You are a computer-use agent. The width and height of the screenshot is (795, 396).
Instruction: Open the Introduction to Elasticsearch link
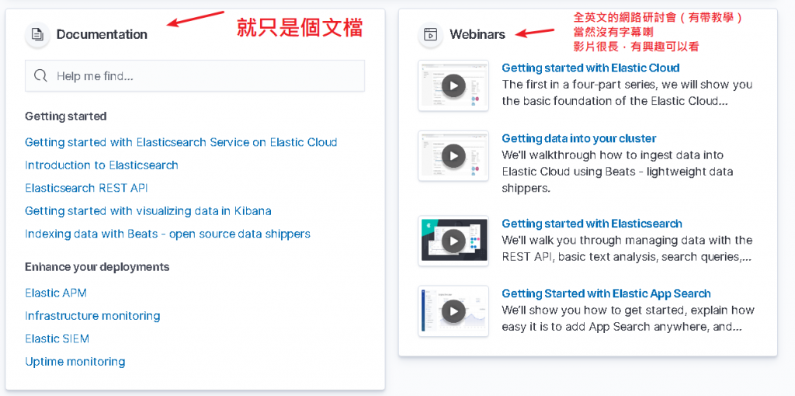(x=102, y=165)
